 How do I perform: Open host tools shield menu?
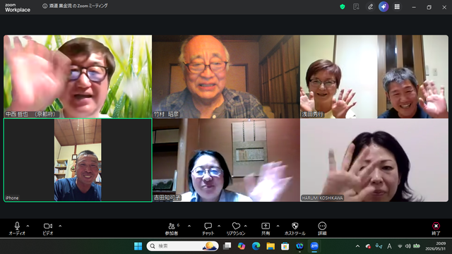(295, 229)
